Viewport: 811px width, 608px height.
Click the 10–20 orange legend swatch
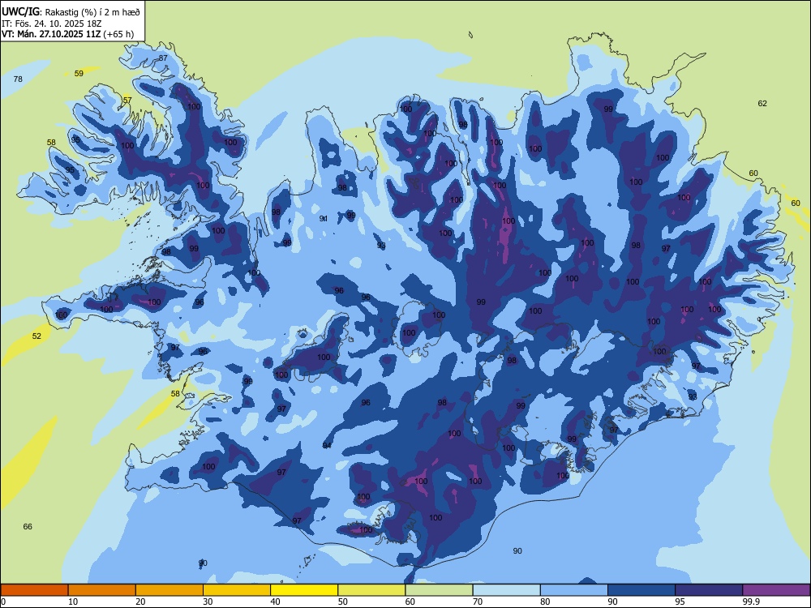point(102,590)
